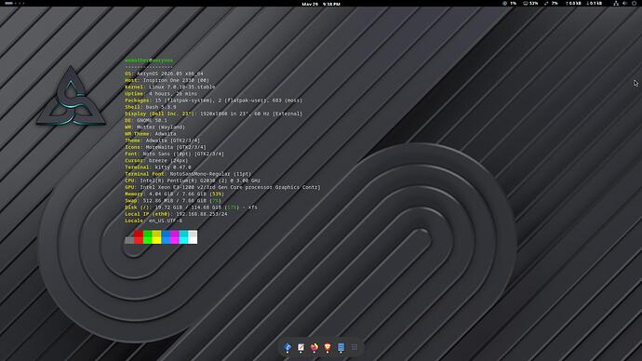This screenshot has height=361, width=642.
Task: Click the "CPU: Intel(R) Pentium(R)" line
Action: [x=193, y=180]
